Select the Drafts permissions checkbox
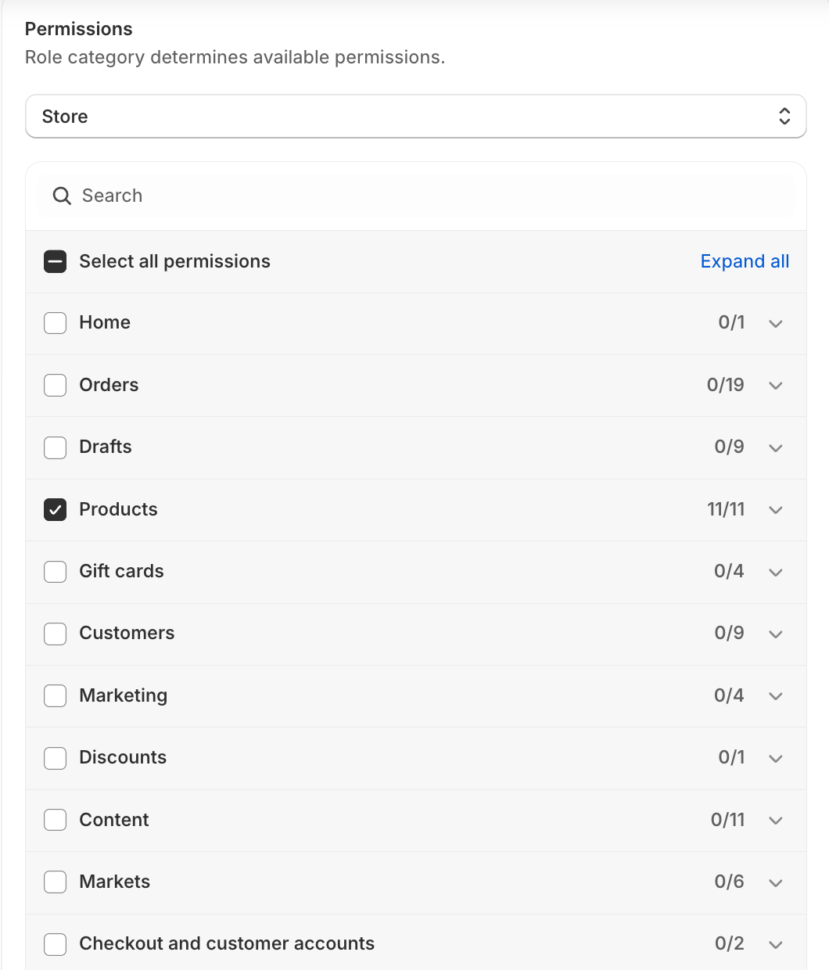This screenshot has height=970, width=829. [x=56, y=447]
